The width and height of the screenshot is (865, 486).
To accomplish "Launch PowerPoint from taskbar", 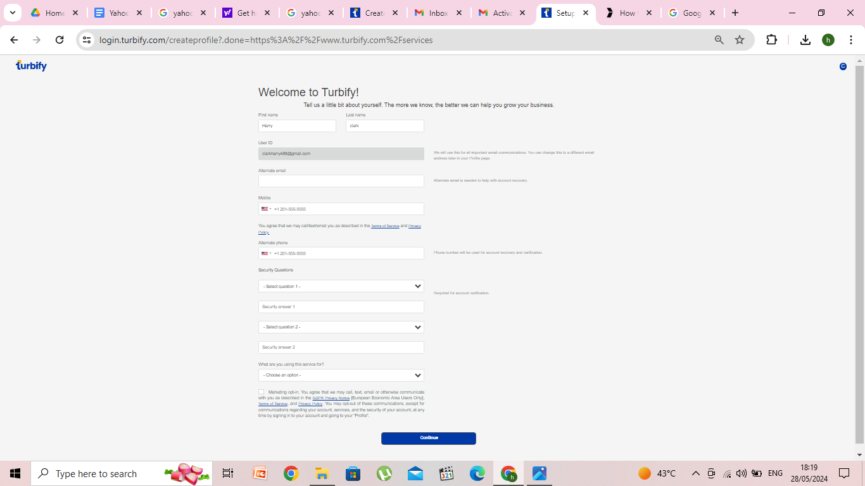I will coord(260,473).
